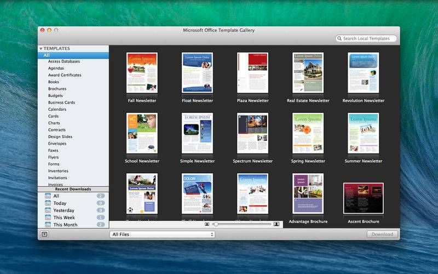
Task: Open the Access Databases category
Action: pyautogui.click(x=64, y=61)
